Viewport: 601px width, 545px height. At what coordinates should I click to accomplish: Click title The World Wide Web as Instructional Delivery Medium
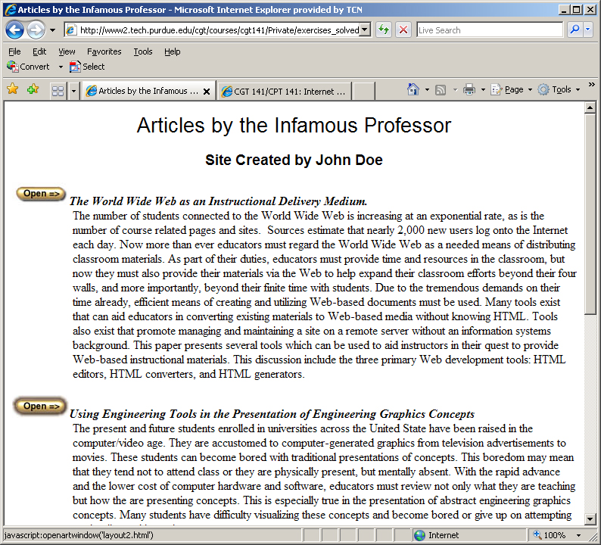219,201
